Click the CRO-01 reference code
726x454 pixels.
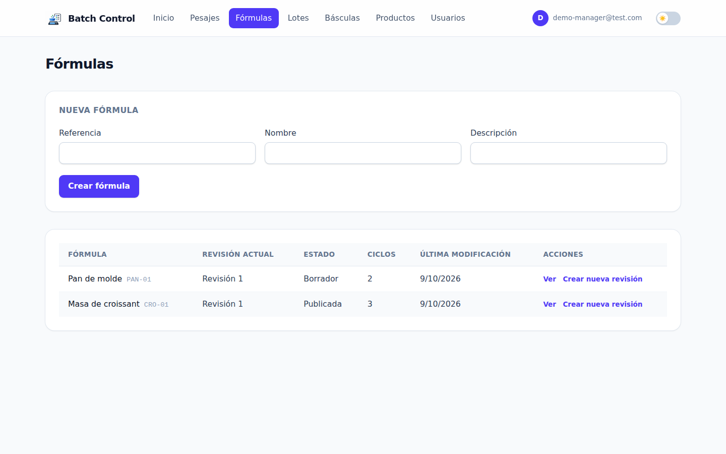click(156, 305)
